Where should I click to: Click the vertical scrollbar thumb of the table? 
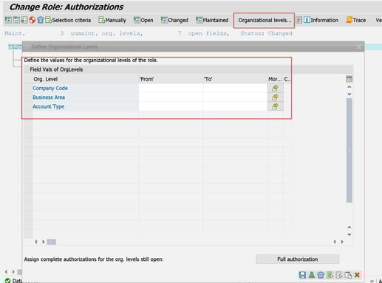coord(349,150)
